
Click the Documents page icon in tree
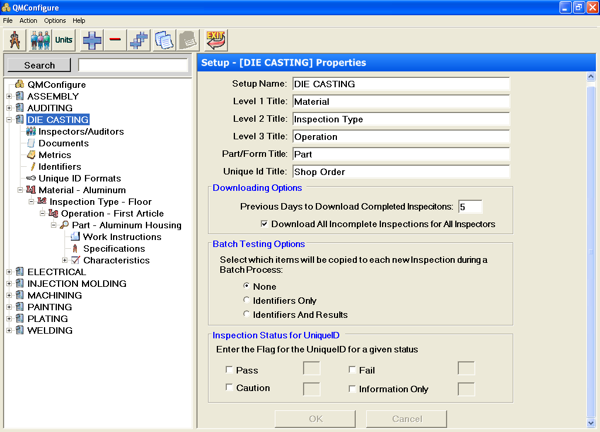32,143
